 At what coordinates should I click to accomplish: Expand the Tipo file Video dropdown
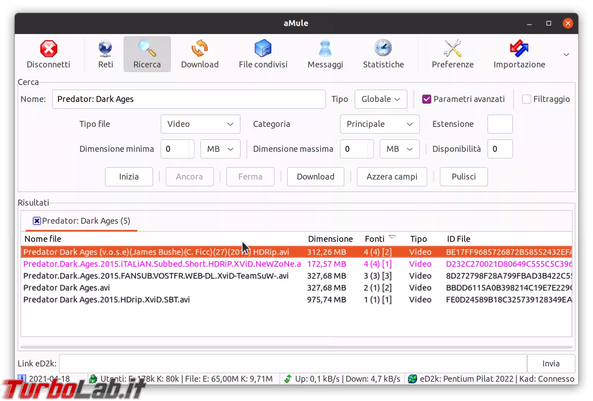click(200, 124)
